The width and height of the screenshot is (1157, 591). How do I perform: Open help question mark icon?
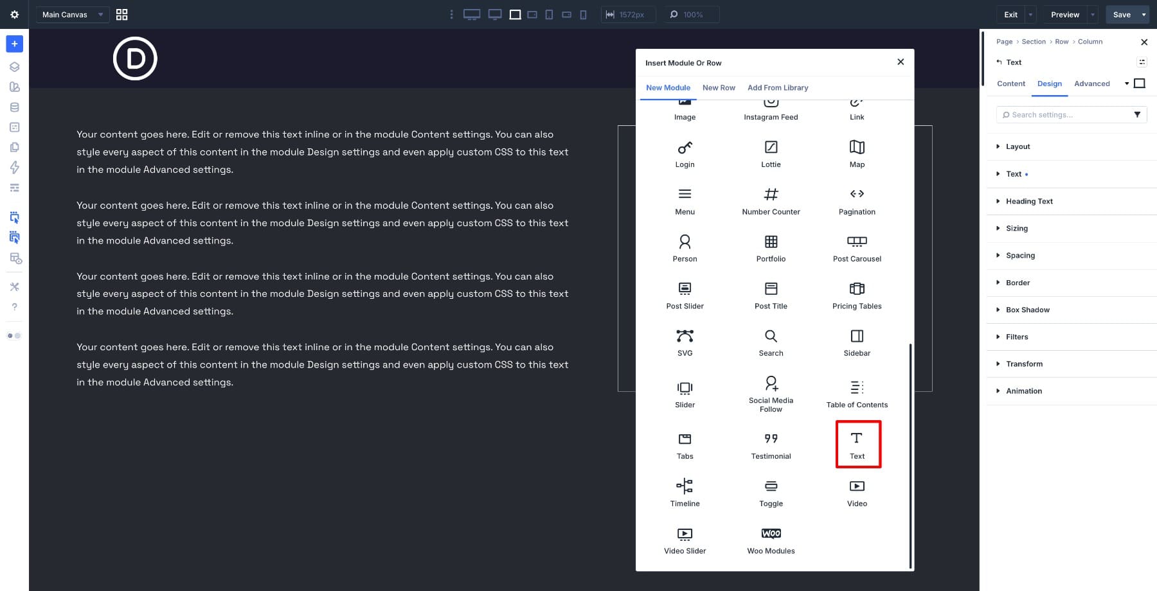(x=14, y=307)
